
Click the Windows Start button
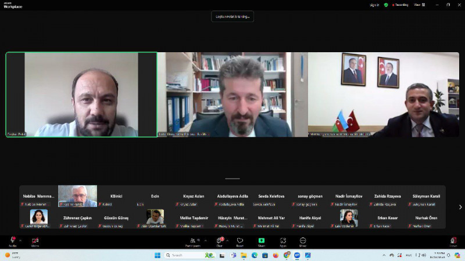pos(157,255)
